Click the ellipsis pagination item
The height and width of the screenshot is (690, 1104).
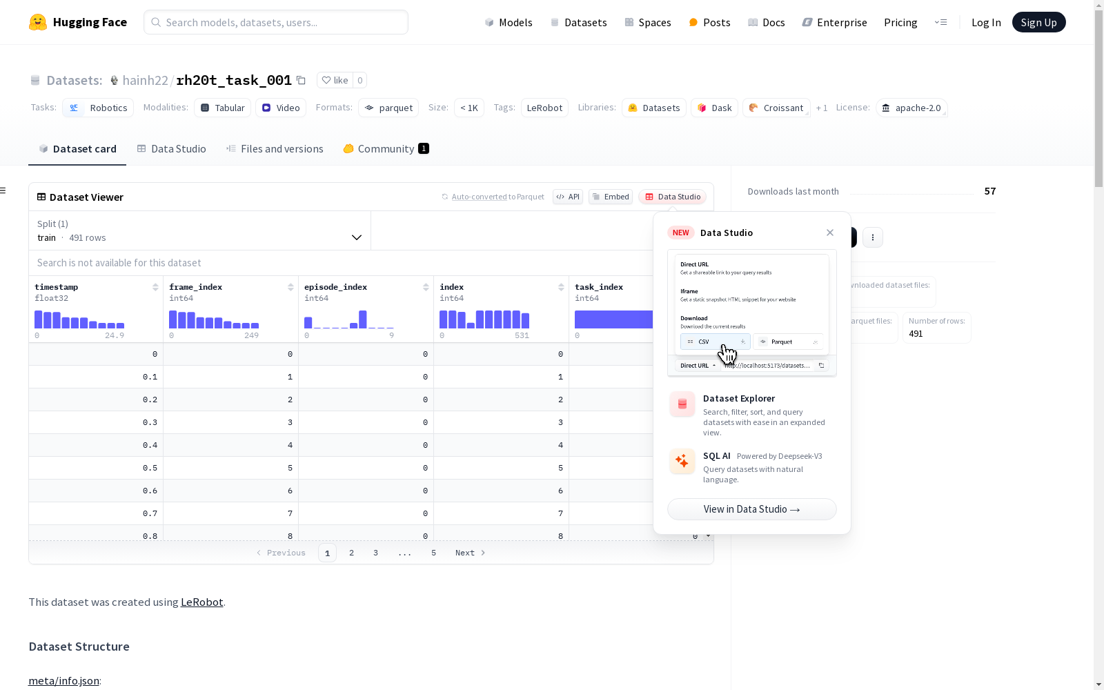pyautogui.click(x=404, y=553)
